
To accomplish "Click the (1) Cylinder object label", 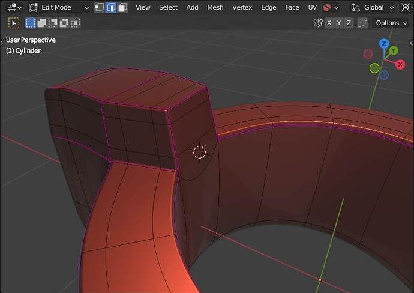I will [x=23, y=50].
